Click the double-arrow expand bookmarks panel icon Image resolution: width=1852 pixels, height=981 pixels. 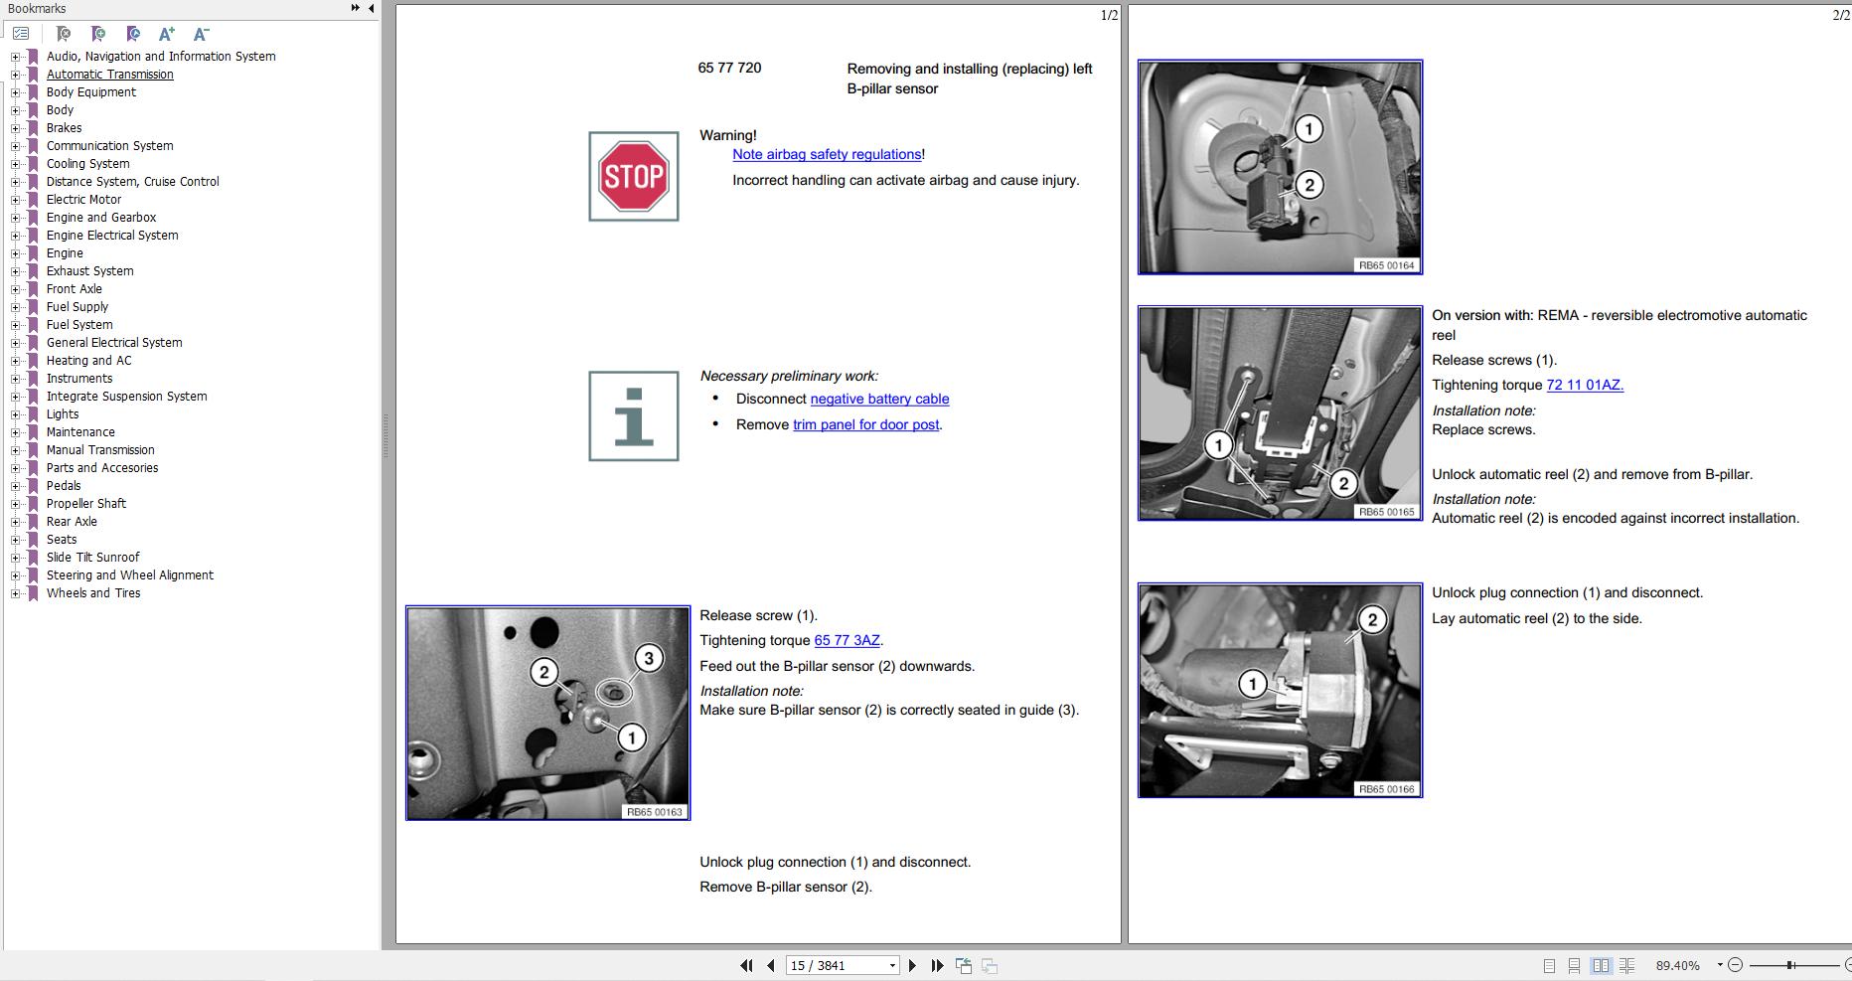pos(355,8)
